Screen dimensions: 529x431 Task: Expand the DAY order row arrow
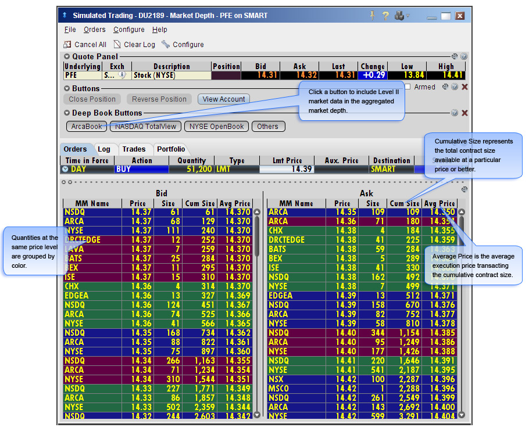click(65, 169)
